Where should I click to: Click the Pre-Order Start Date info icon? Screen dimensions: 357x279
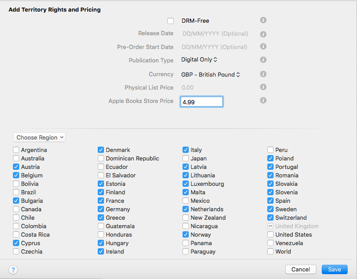(x=263, y=47)
